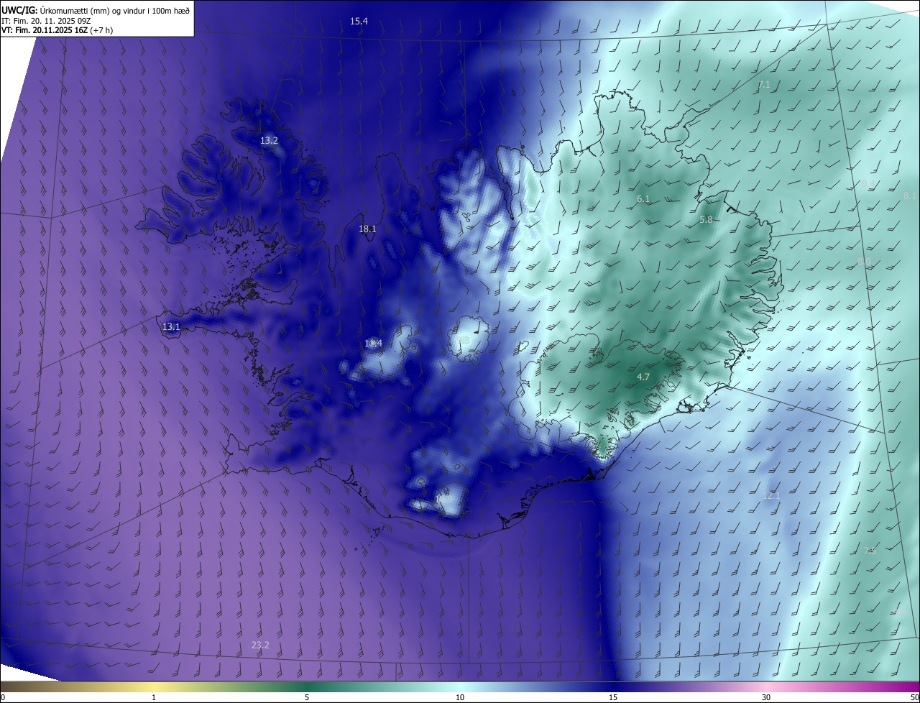Click the 0 tick on the color scale

click(3, 697)
